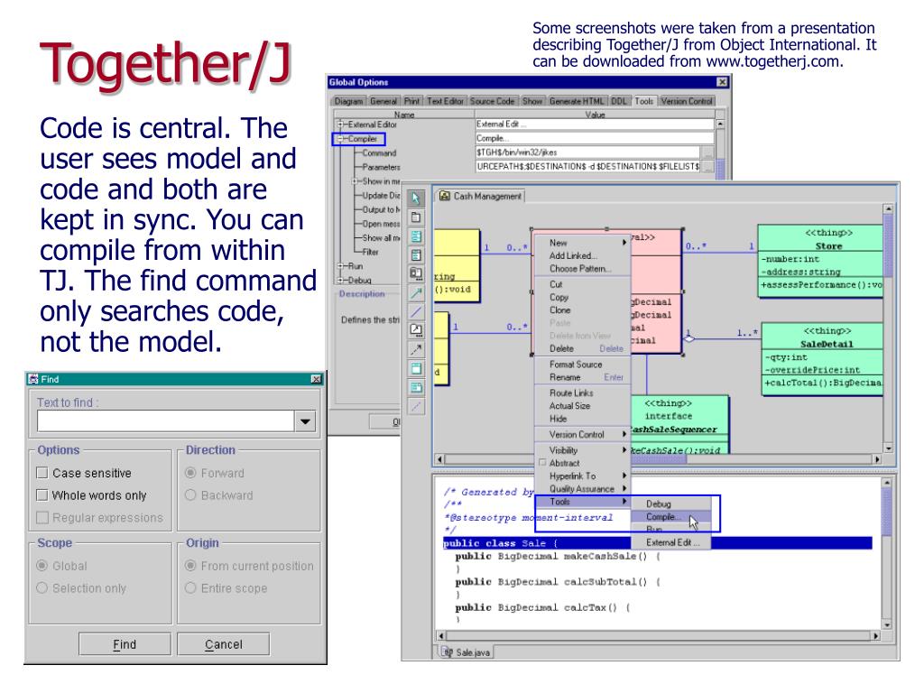This screenshot has height=693, width=924.
Task: Click the diagram pane's scroll-down arrow
Action: click(x=888, y=448)
